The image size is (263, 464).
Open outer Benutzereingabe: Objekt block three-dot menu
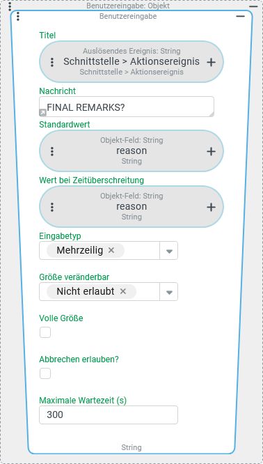[x=10, y=6]
